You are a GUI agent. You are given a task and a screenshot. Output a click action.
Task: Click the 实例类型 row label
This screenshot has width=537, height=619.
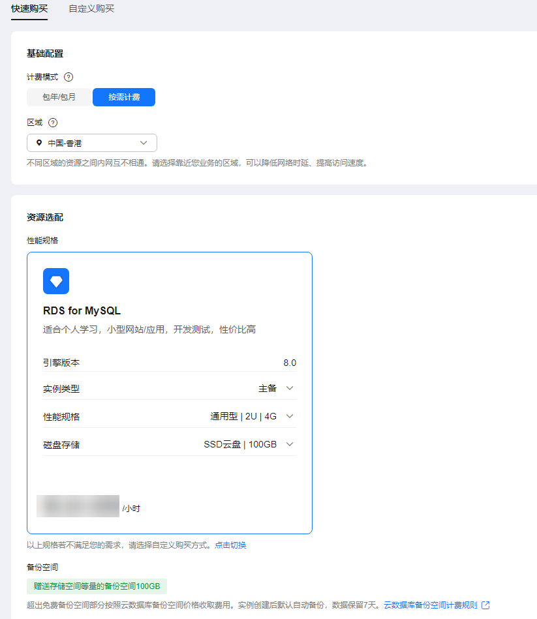click(61, 389)
